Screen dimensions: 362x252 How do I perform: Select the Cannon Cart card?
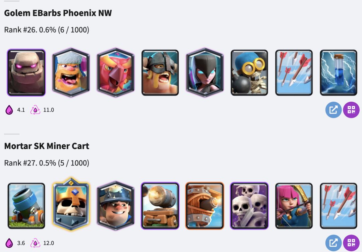point(160,206)
